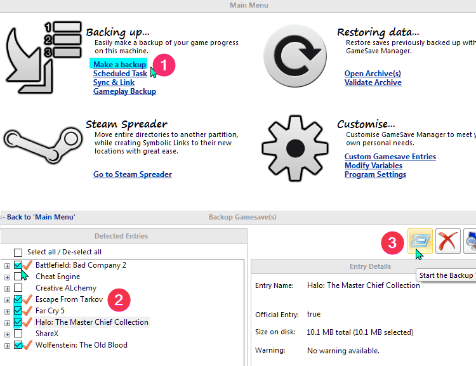Click the red X cancel toolbar icon
The height and width of the screenshot is (366, 476).
[448, 241]
